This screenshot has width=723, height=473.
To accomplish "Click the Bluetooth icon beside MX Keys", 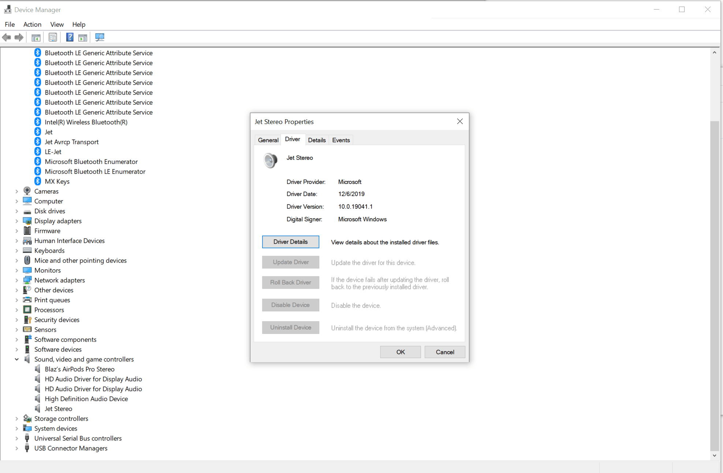I will 38,181.
